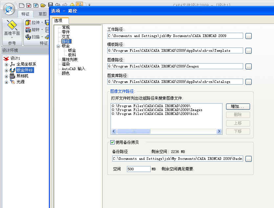
Task: Select 路径 in options tree
Action: (x=66, y=41)
